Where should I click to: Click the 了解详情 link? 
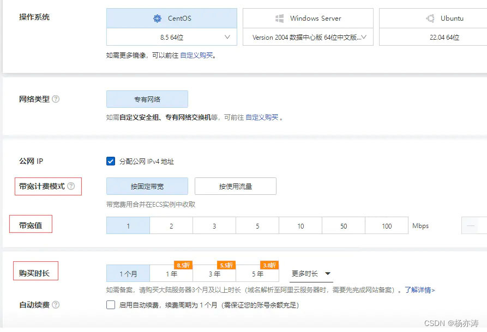[x=419, y=290]
